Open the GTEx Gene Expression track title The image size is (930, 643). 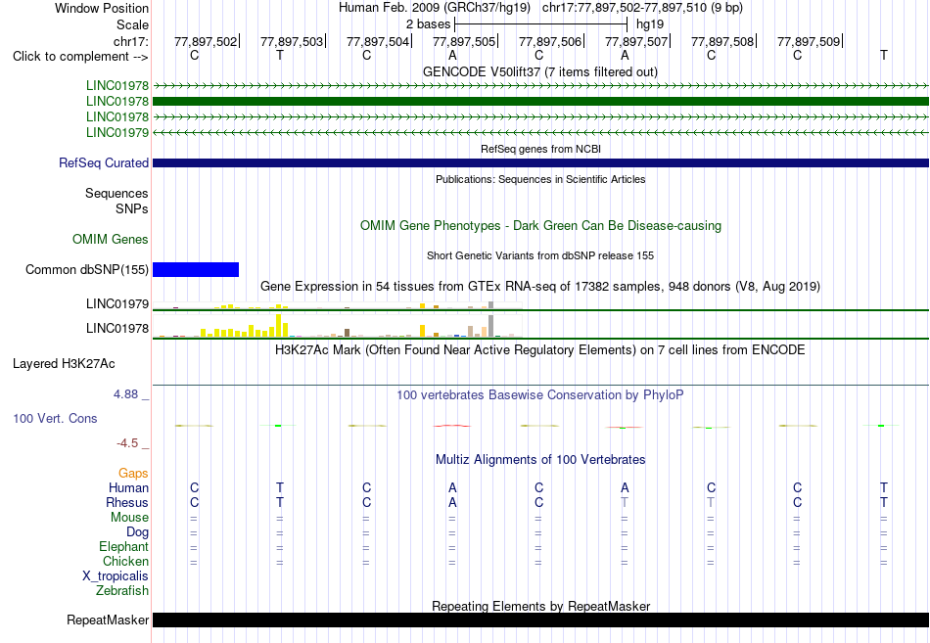[x=540, y=287]
